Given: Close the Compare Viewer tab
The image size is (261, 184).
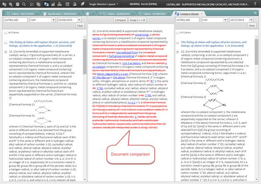Looking at the screenshot, I should click(x=202, y=14).
